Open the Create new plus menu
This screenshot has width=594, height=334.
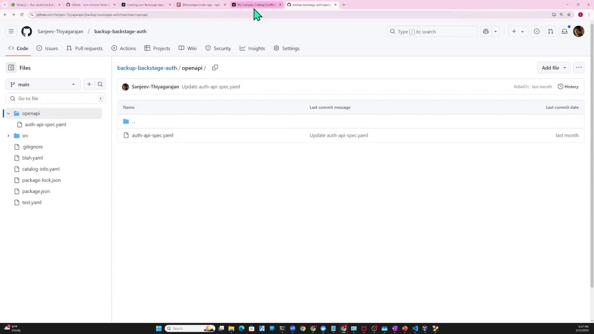pyautogui.click(x=517, y=32)
